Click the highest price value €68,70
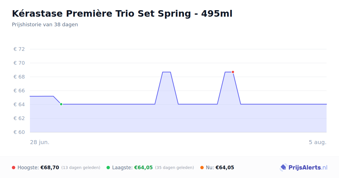Viewport: 339px width, 178px height. 50,168
